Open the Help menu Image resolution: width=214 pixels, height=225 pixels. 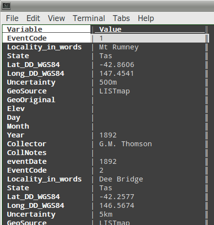pos(146,18)
